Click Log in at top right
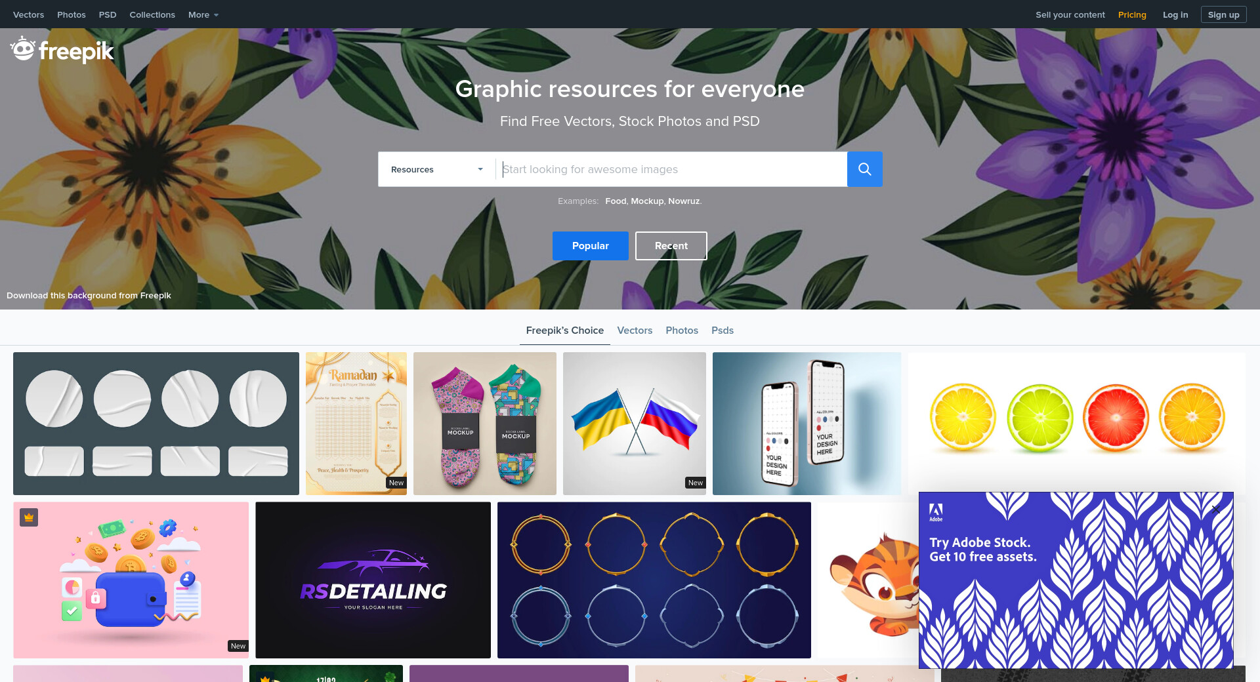 pyautogui.click(x=1175, y=14)
